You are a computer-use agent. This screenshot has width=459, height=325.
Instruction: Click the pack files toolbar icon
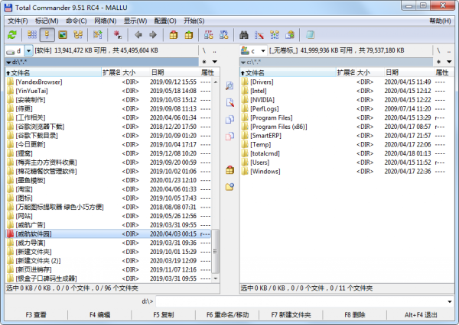tap(174, 35)
